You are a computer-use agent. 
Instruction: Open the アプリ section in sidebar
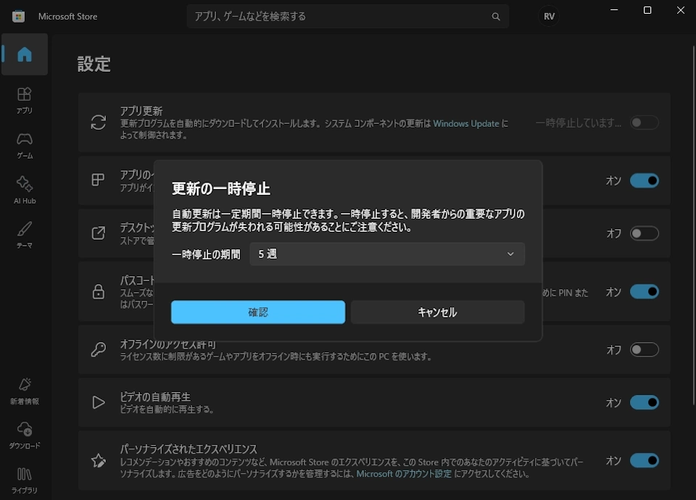25,100
